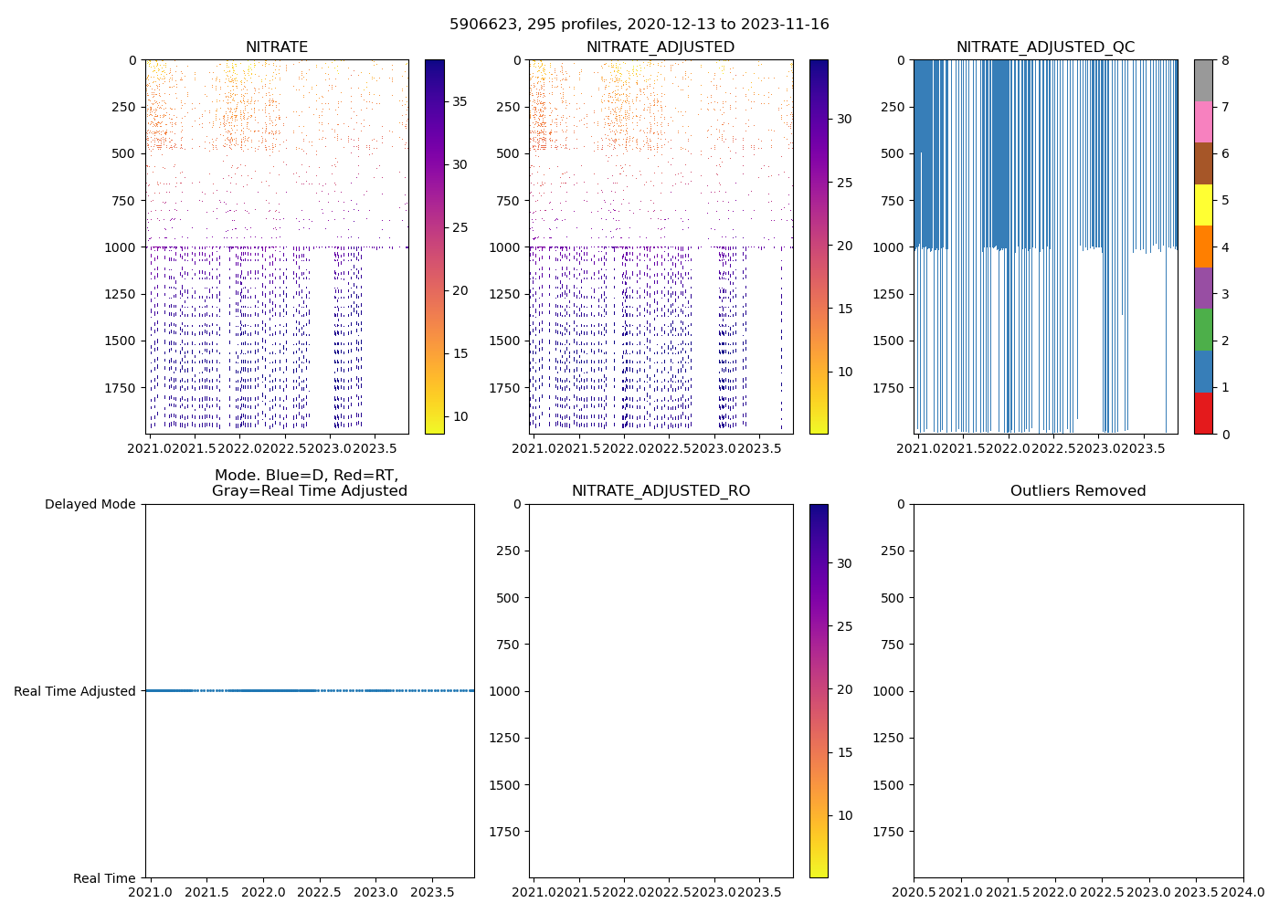Image resolution: width=1279 pixels, height=913 pixels.
Task: Click the red segment of the QC colorbar
Action: click(x=1203, y=413)
